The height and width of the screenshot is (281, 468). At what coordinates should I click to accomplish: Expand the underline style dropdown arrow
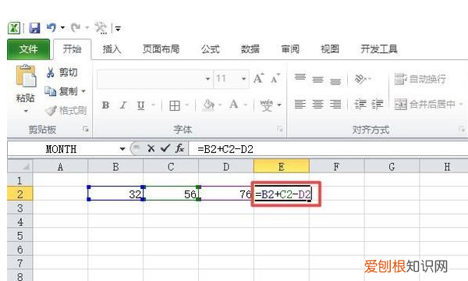pos(153,105)
